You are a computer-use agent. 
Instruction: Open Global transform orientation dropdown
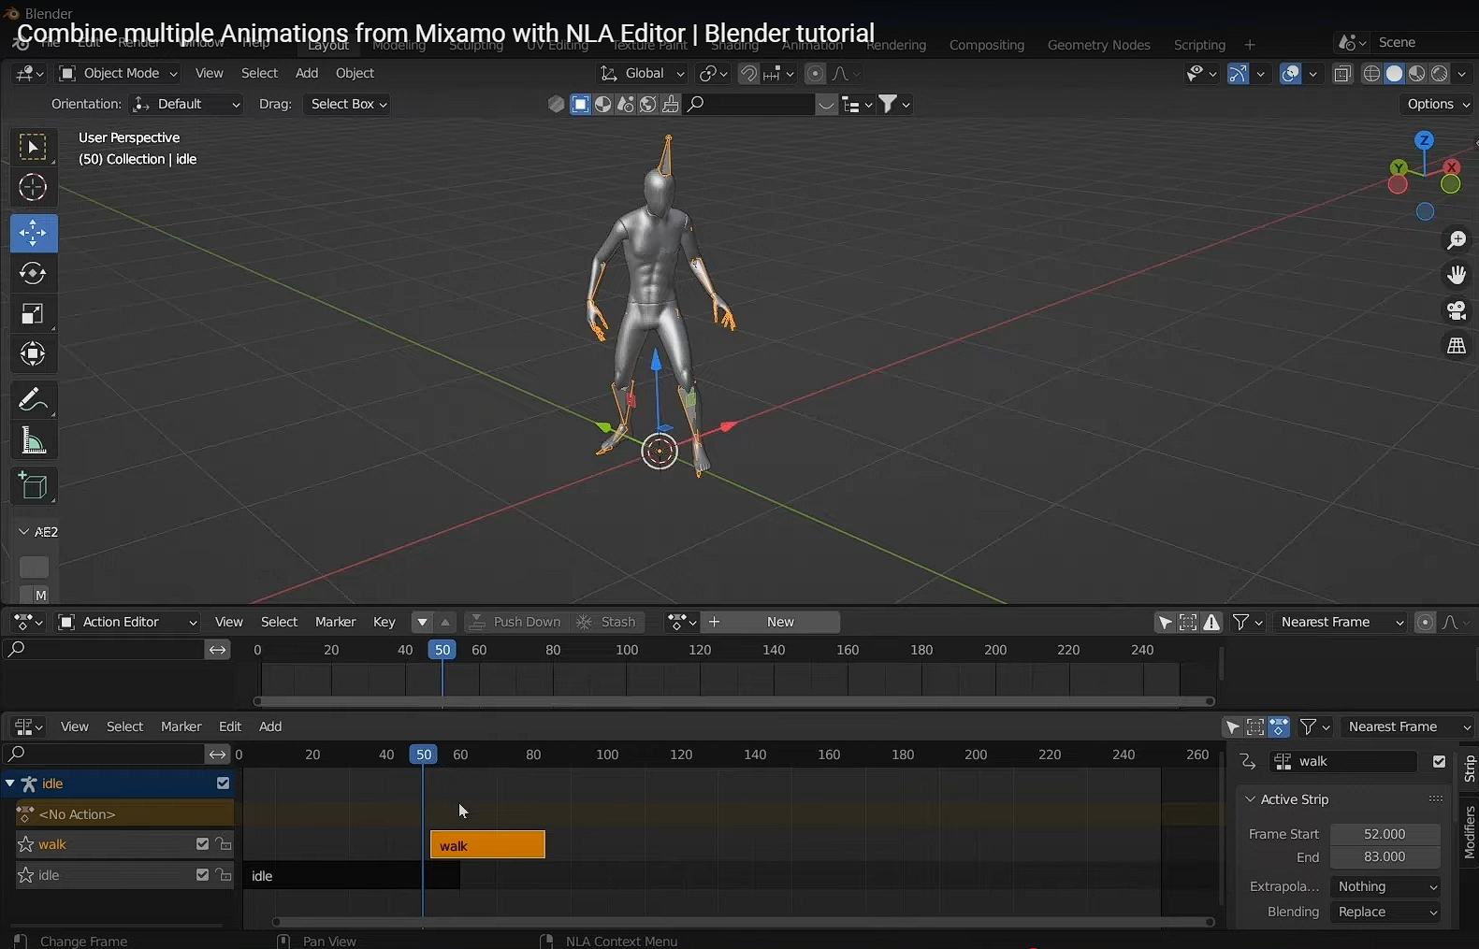click(x=642, y=73)
